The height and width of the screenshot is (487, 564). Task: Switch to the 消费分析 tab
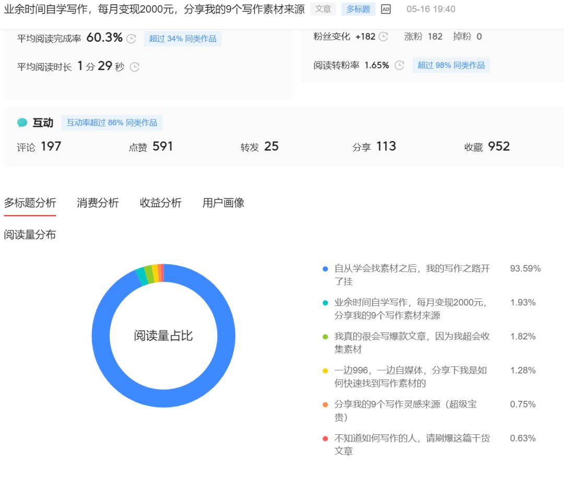point(97,203)
